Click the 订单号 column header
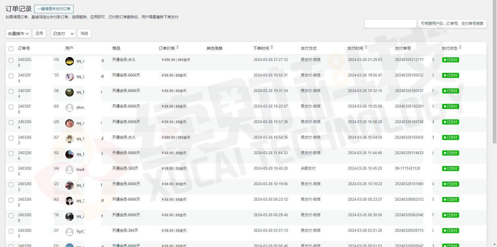Image resolution: width=497 pixels, height=247 pixels. point(24,48)
